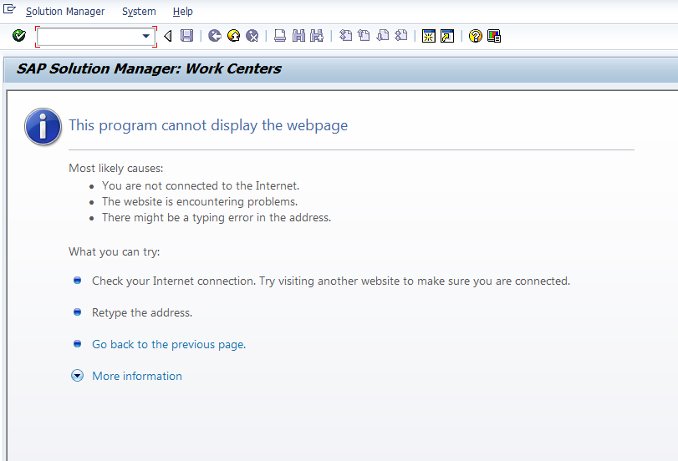Click the Create New Session icon
This screenshot has height=461, width=678.
pyautogui.click(x=429, y=36)
